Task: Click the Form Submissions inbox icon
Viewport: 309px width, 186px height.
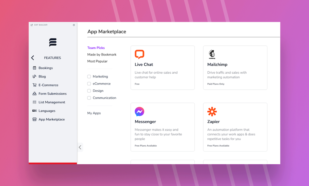Action: point(35,93)
